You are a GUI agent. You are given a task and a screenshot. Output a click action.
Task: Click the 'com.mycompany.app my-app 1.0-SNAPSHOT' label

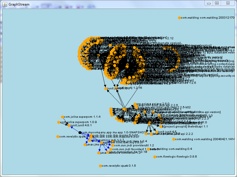pos(113,132)
